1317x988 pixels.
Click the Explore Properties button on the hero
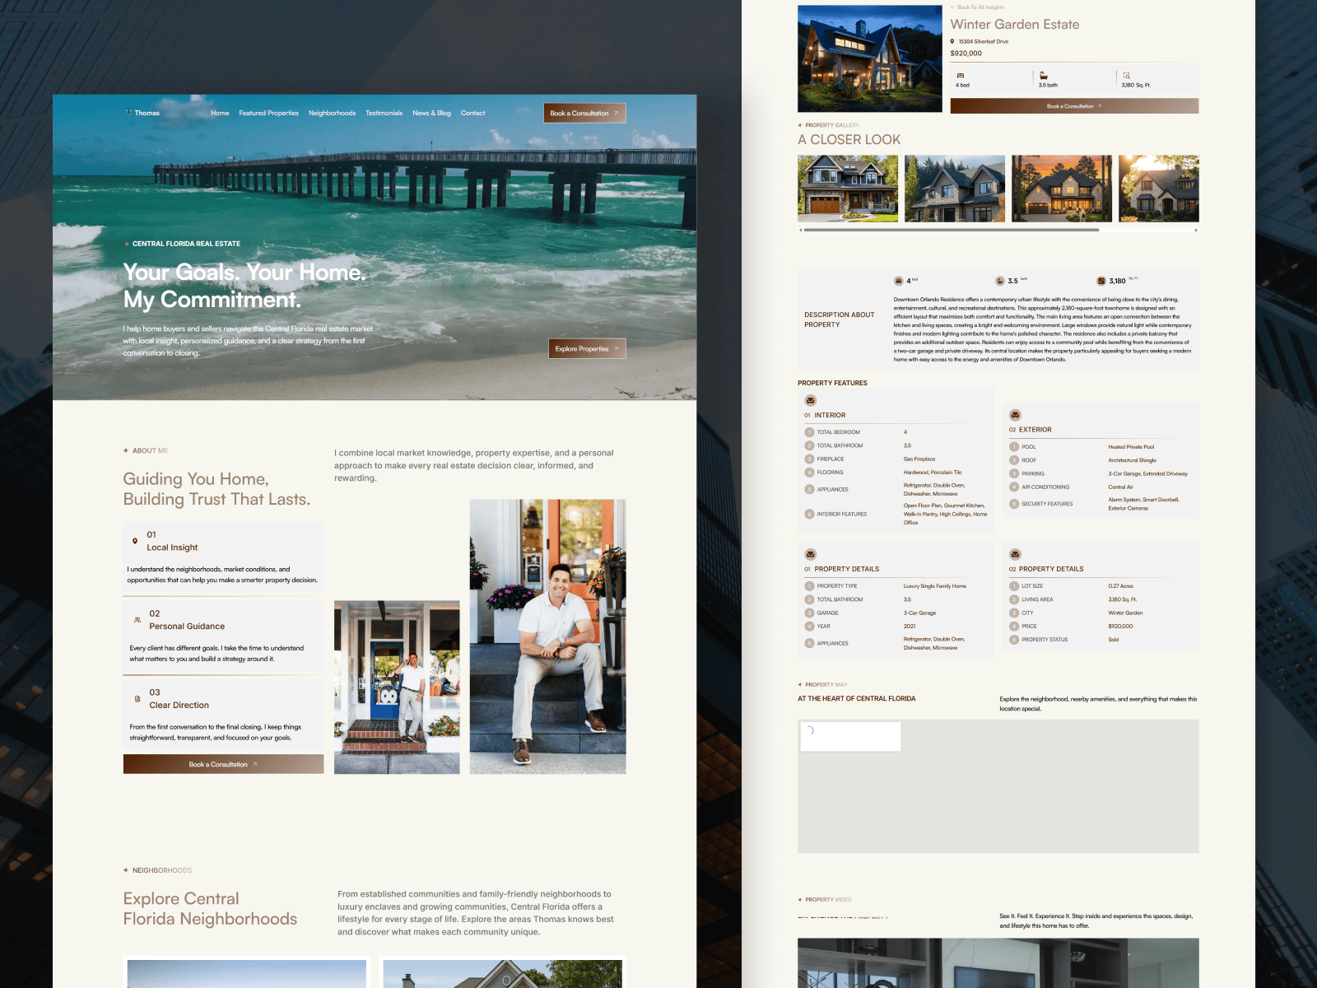point(587,349)
